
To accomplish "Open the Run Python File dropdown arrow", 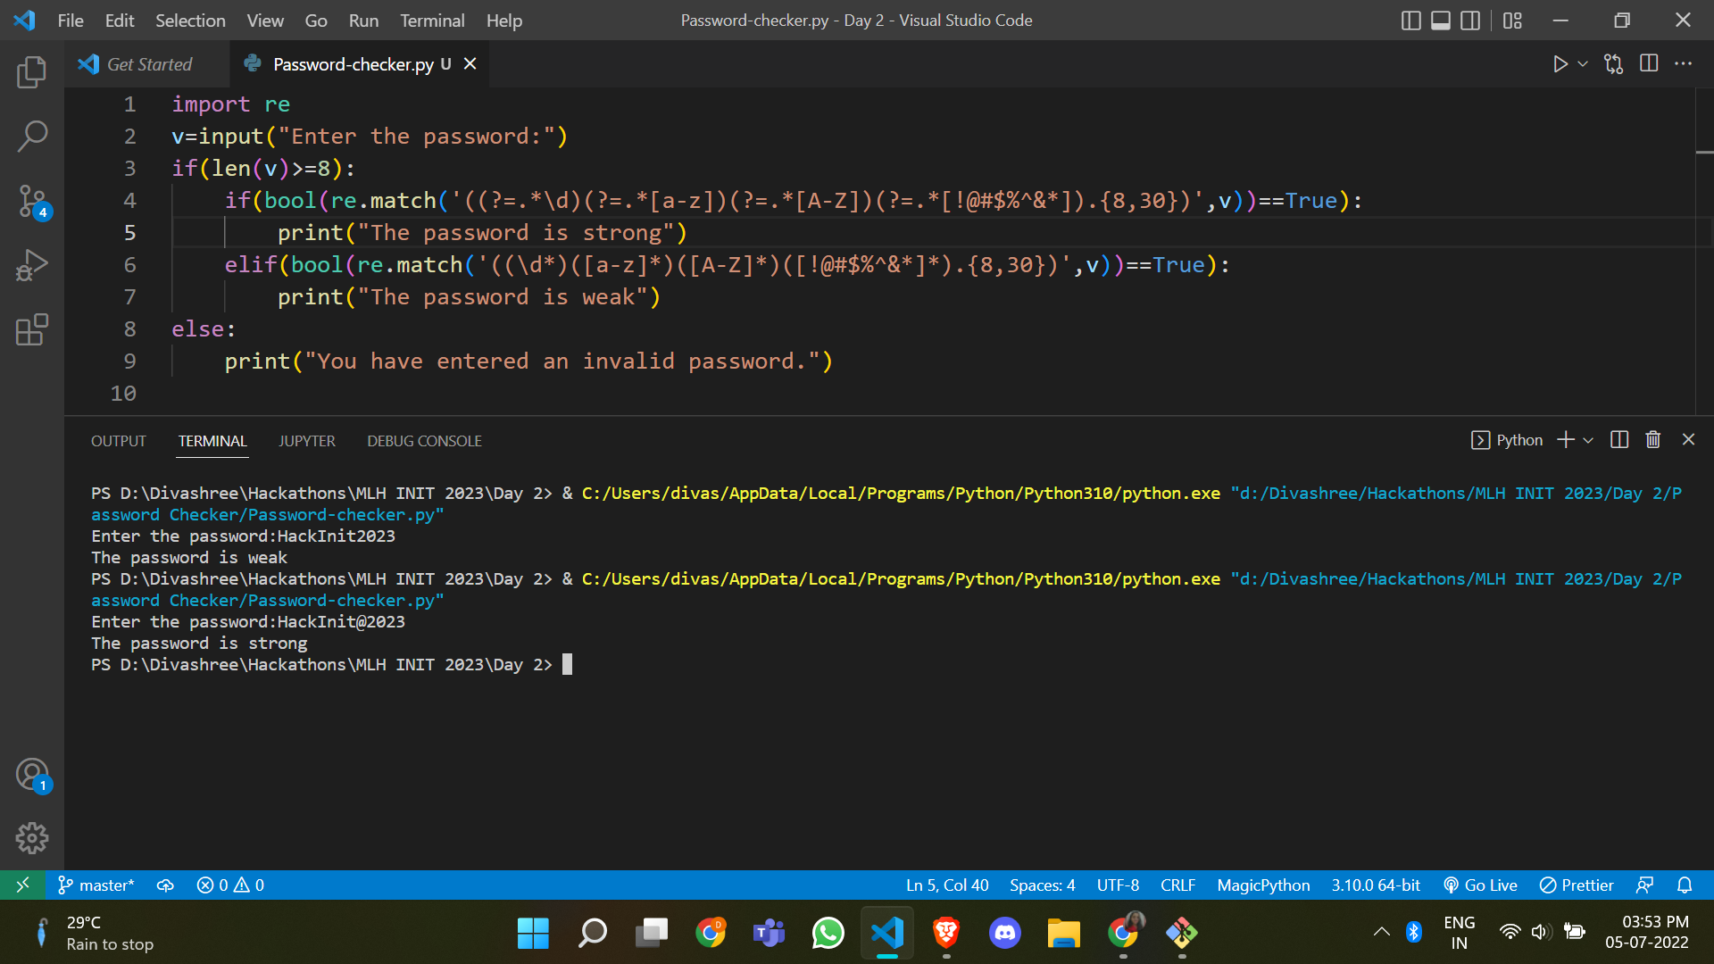I will tap(1583, 63).
